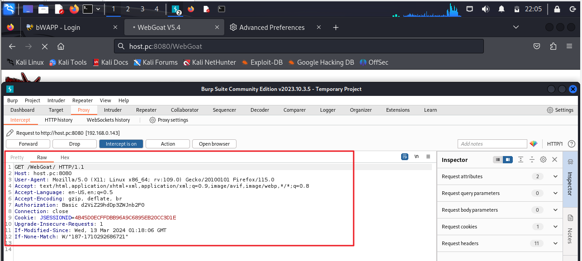Drop the intercepted request
Viewport: 582px width, 261px height.
coord(75,144)
